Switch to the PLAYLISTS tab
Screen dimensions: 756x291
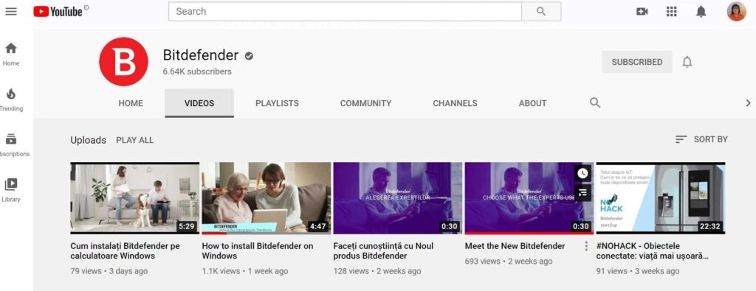[278, 103]
